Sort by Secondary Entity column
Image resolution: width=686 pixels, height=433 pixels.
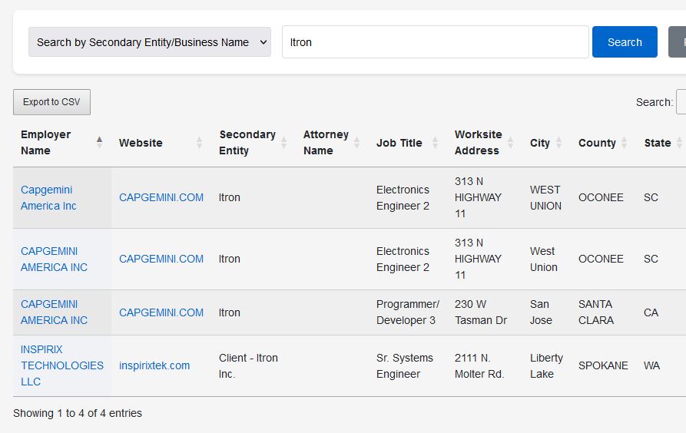(254, 143)
